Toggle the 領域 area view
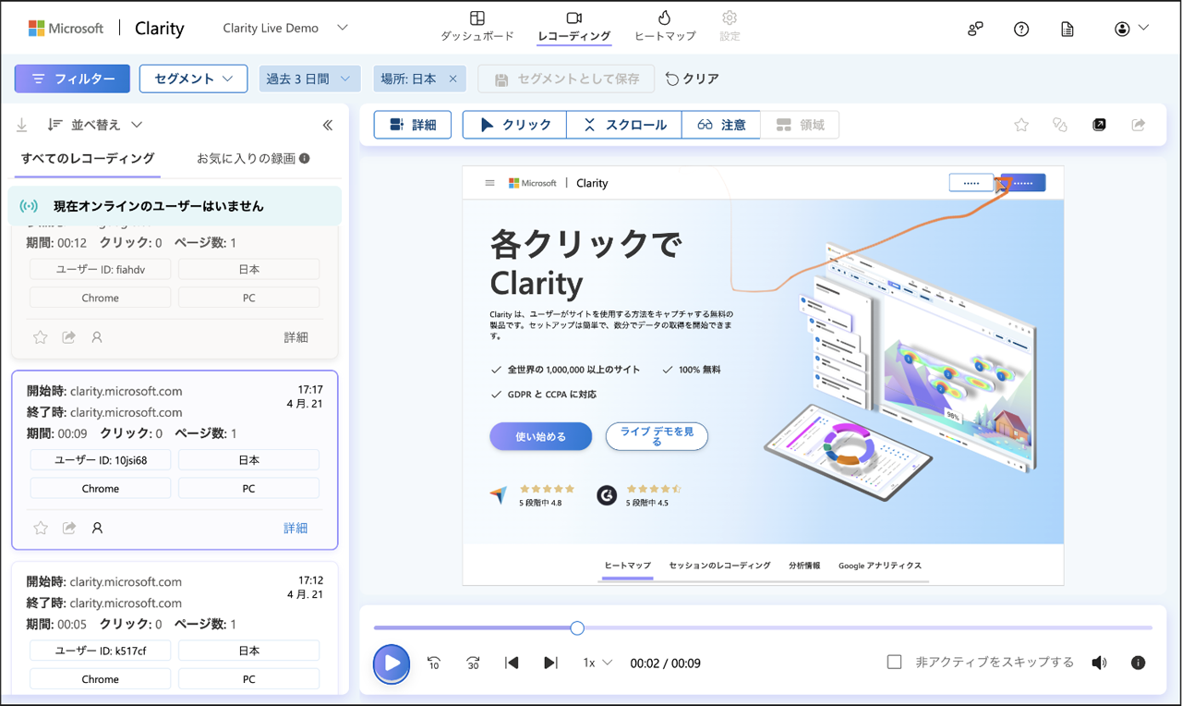1182x706 pixels. 800,125
